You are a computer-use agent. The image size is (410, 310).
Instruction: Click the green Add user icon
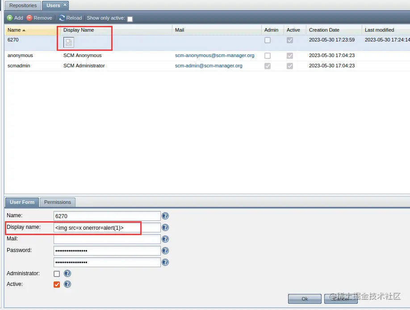point(10,18)
